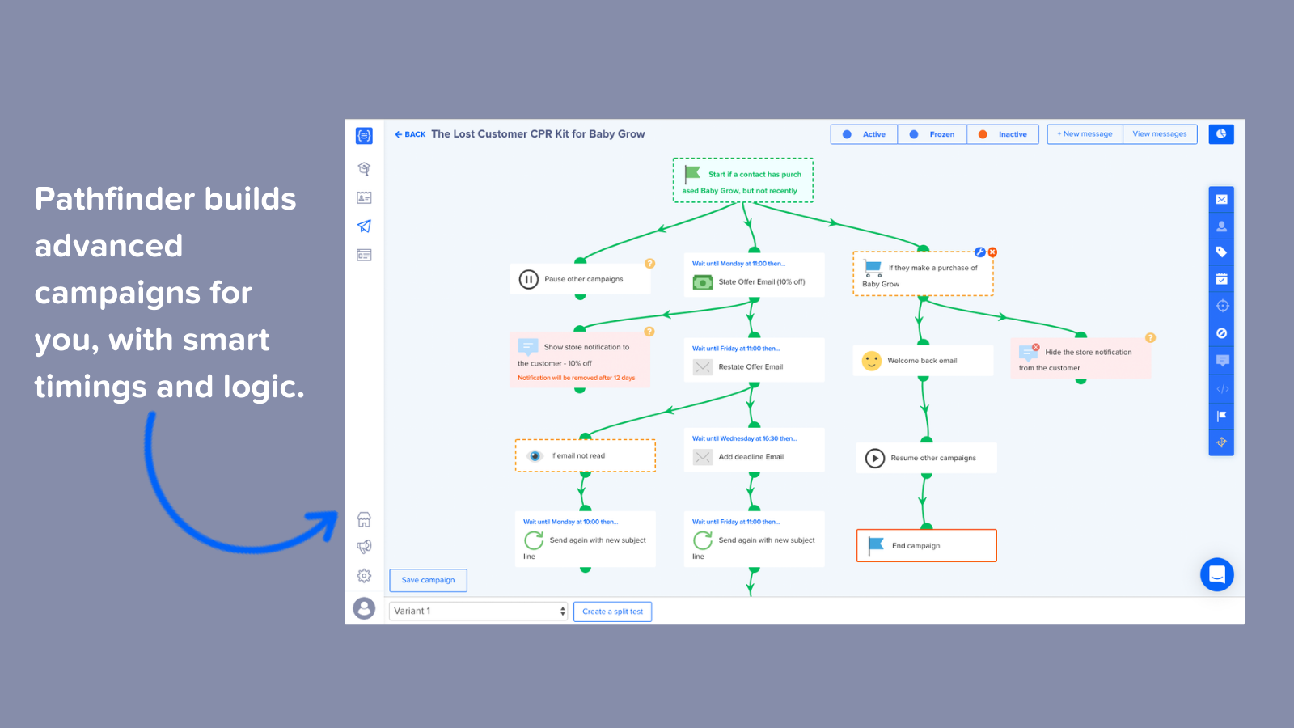Select the Resume other campaigns node

pos(927,458)
